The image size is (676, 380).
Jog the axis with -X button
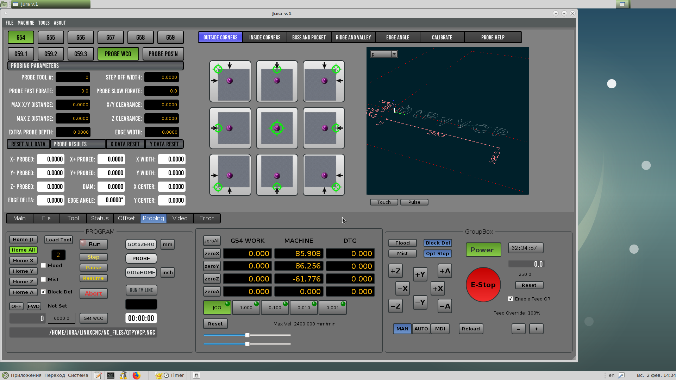click(402, 289)
